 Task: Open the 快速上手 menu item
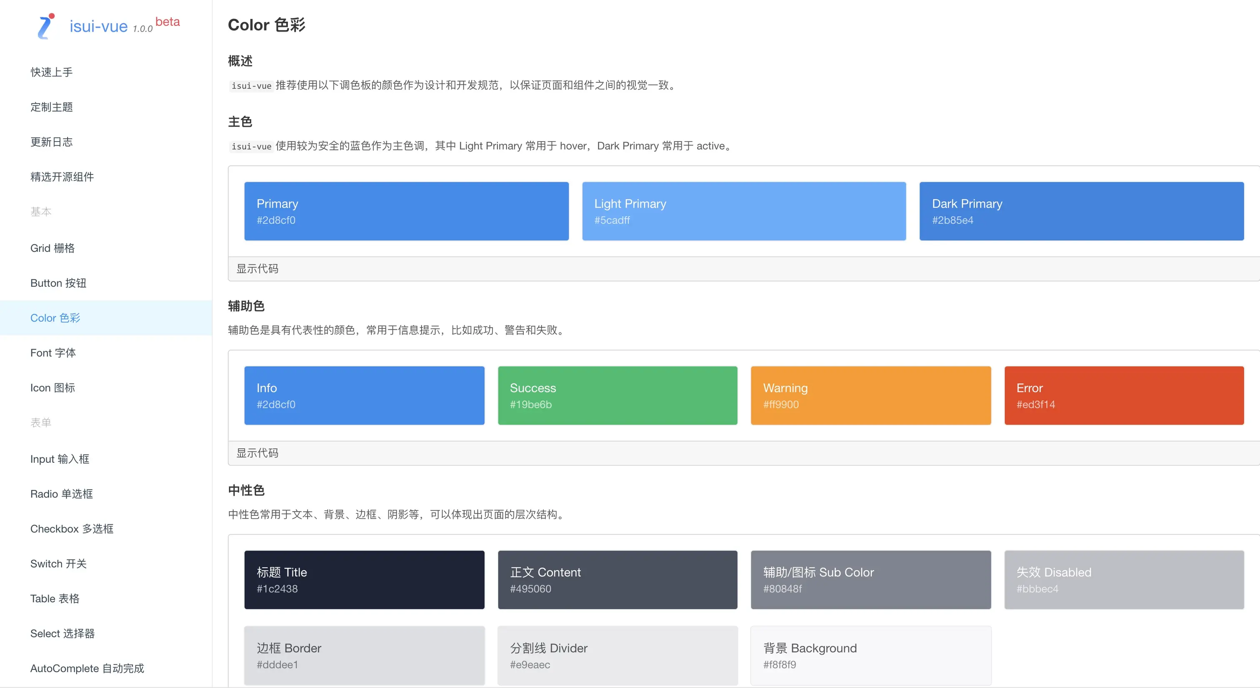(51, 72)
